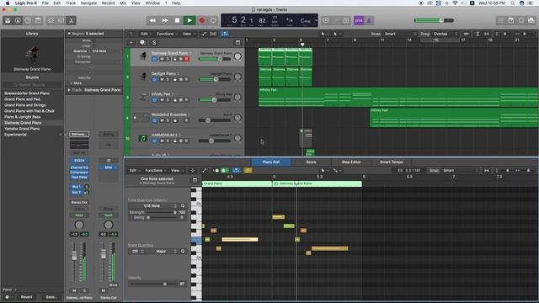Open the List Editors button

[x=500, y=20]
